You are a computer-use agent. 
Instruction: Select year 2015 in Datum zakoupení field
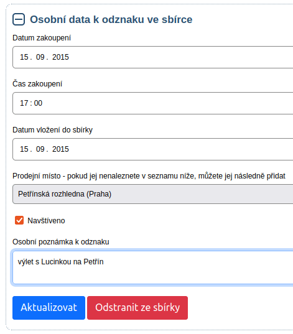point(60,57)
